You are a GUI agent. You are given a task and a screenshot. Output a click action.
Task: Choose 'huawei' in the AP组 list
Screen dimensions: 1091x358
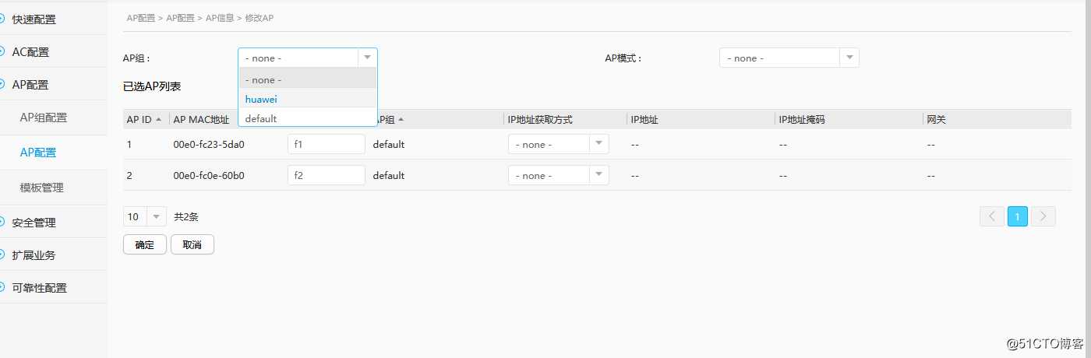coord(308,99)
